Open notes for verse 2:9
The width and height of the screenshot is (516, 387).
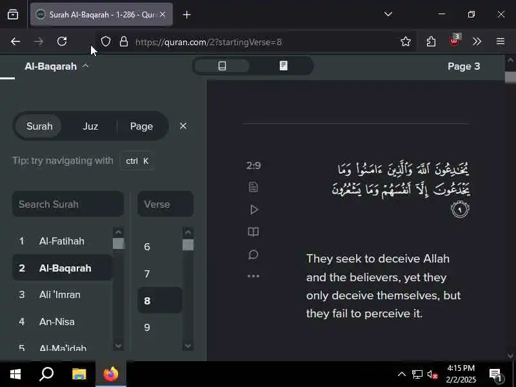(x=253, y=187)
